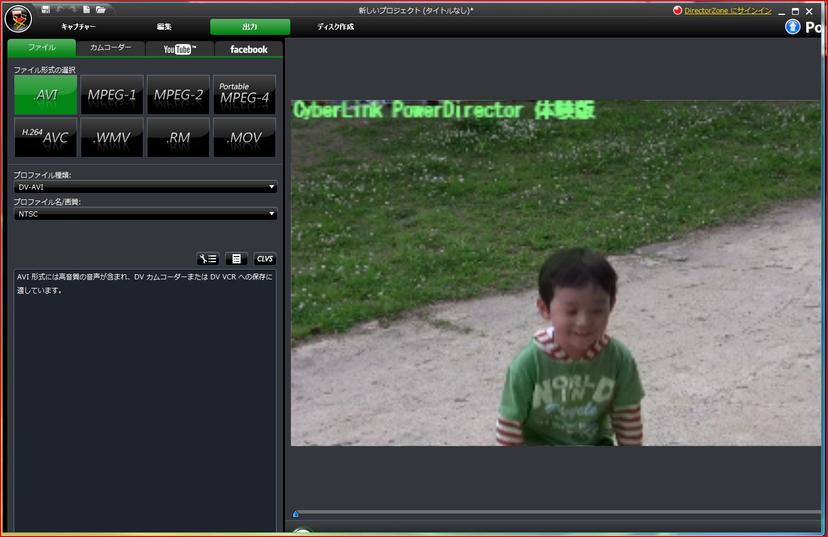
Task: Open the YouTube upload tab
Action: (180, 49)
